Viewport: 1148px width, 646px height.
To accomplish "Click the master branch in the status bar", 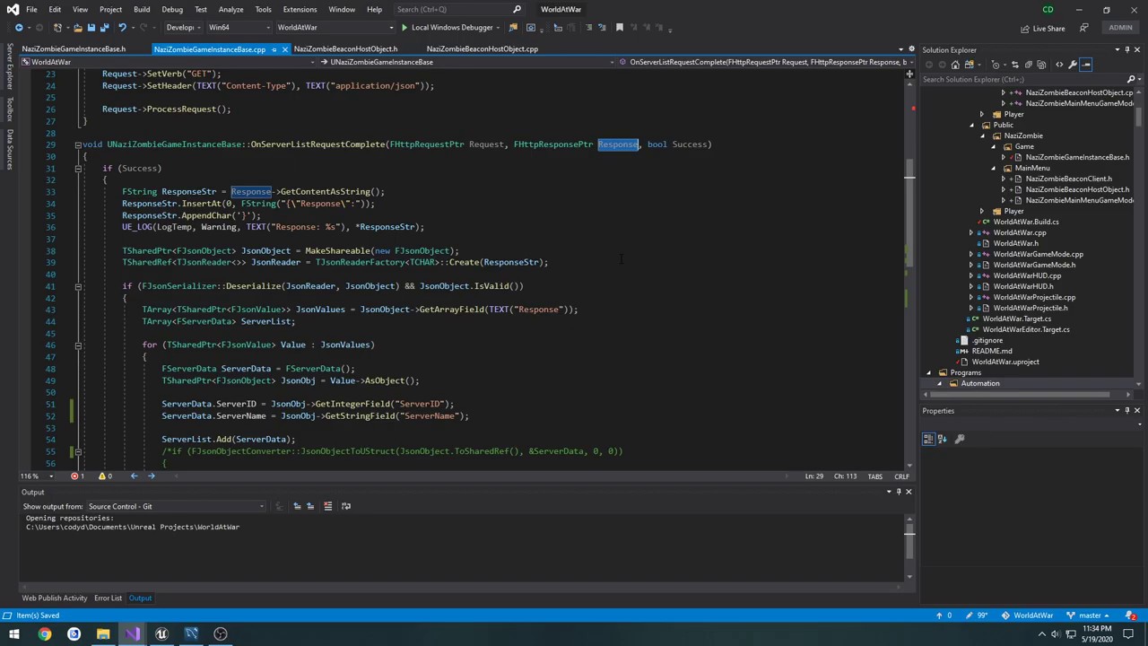I will coord(1090,615).
